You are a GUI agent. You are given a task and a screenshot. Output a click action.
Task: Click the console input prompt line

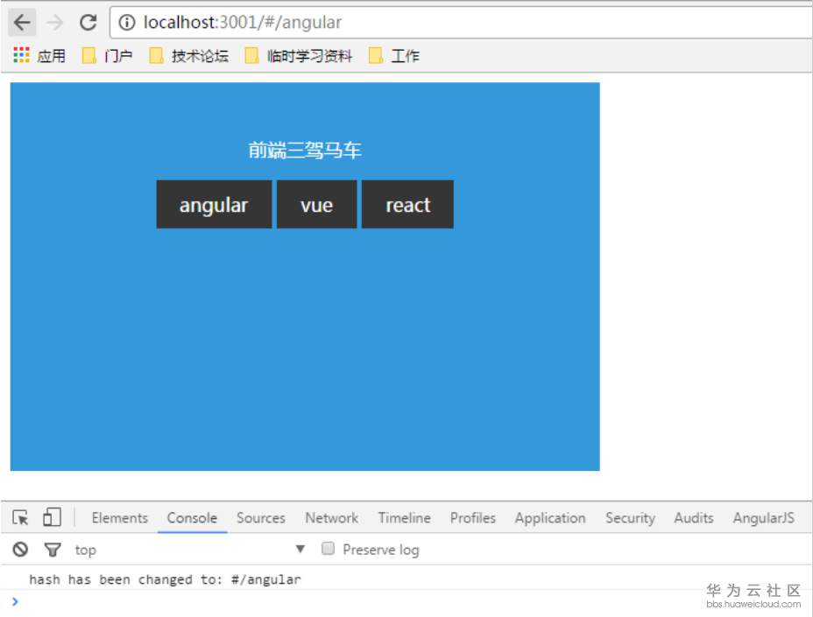coord(406,602)
